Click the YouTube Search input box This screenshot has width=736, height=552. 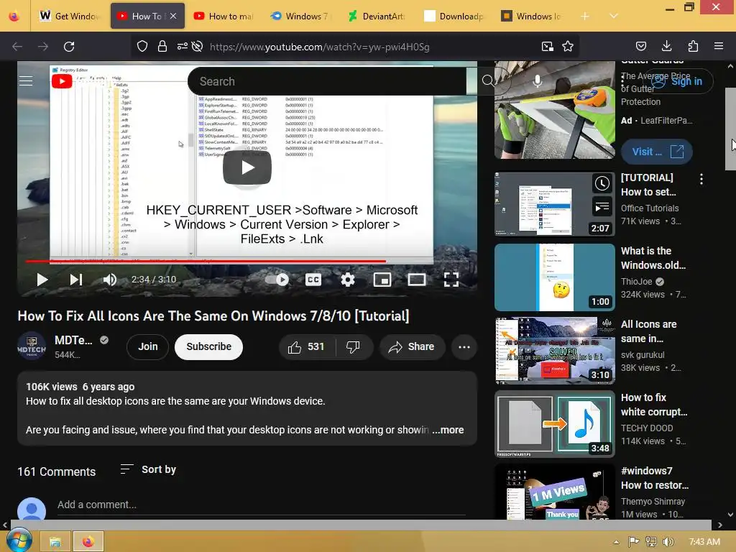pos(327,81)
